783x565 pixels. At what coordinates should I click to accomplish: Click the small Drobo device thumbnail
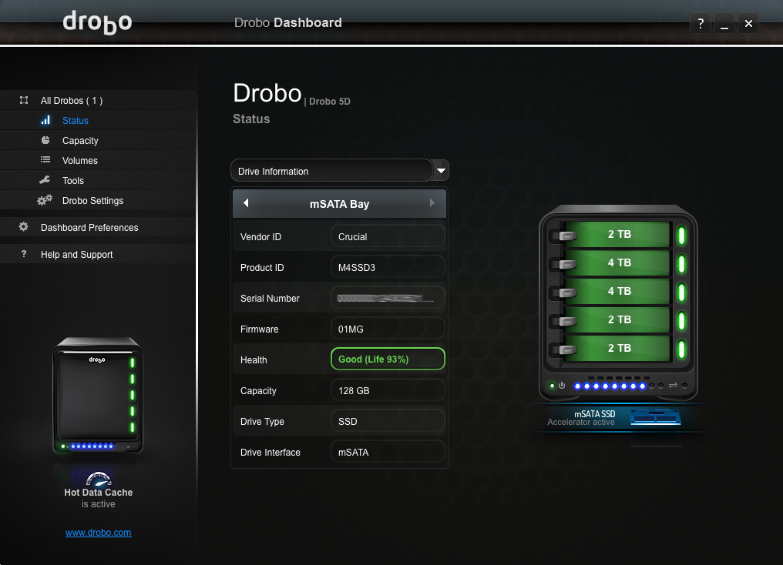(99, 396)
